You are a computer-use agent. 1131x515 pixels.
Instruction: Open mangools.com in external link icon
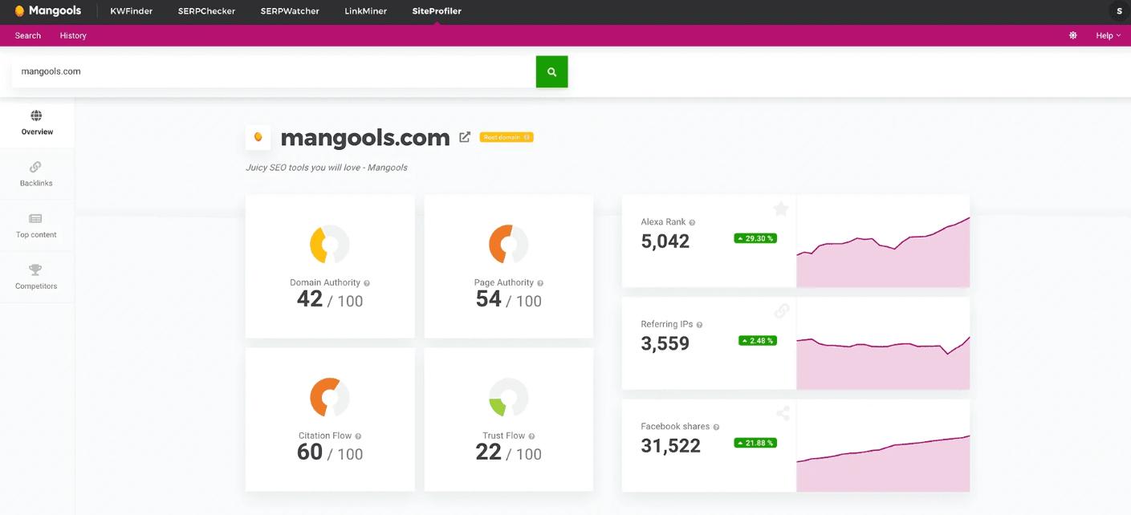465,137
